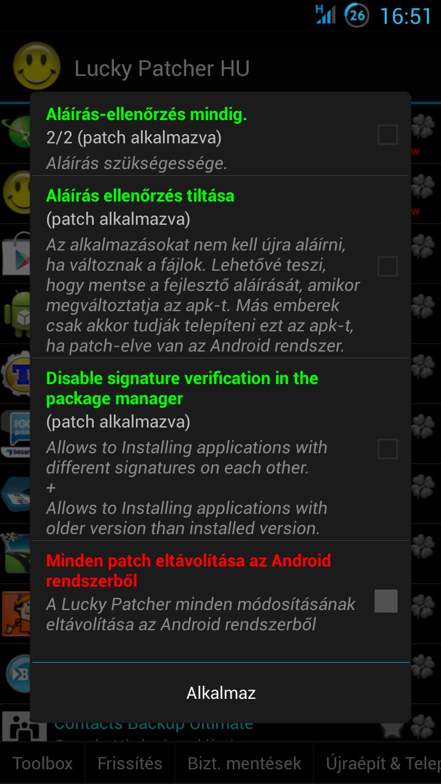The width and height of the screenshot is (441, 784).
Task: Tap the Minden patch eltávolítása red title
Action: 189,570
